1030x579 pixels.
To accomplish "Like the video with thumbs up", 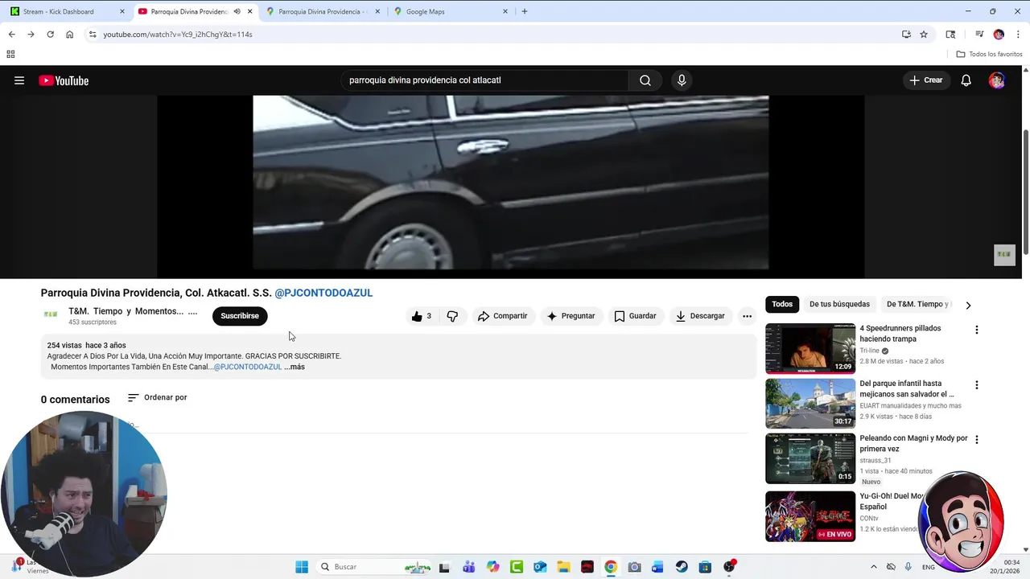I will coord(422,316).
